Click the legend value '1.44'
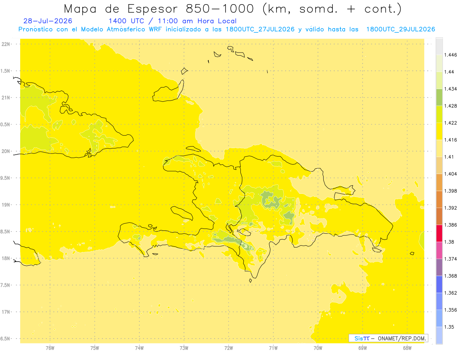The height and width of the screenshot is (353, 457). tap(450, 72)
